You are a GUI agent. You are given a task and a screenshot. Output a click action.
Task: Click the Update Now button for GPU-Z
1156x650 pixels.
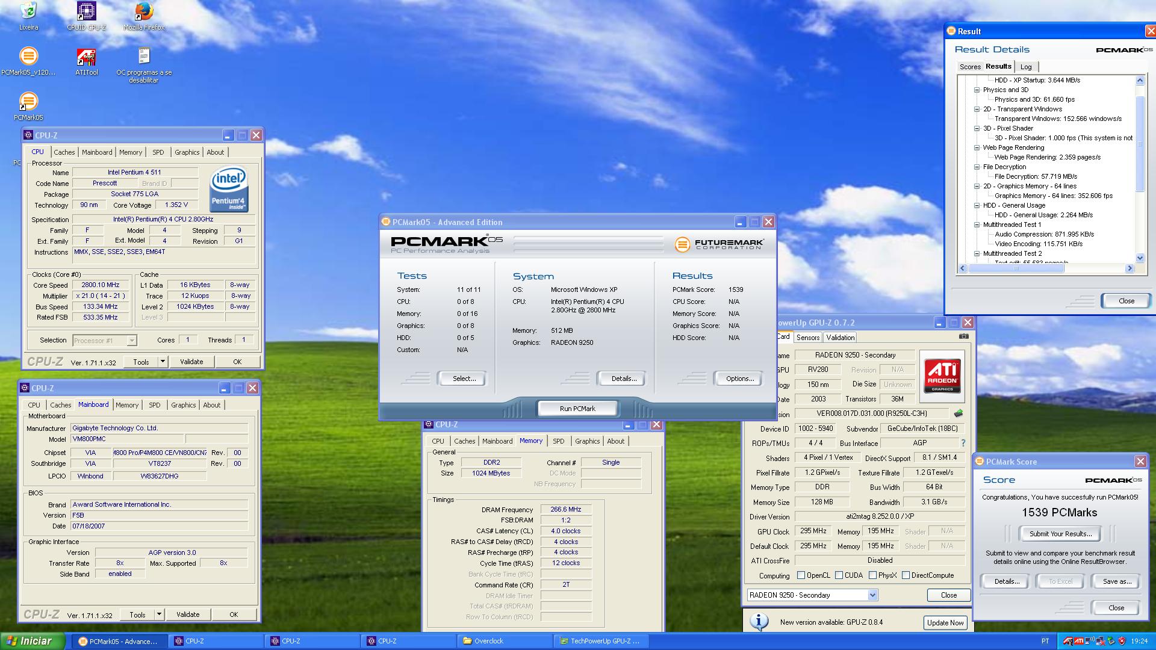pyautogui.click(x=945, y=623)
